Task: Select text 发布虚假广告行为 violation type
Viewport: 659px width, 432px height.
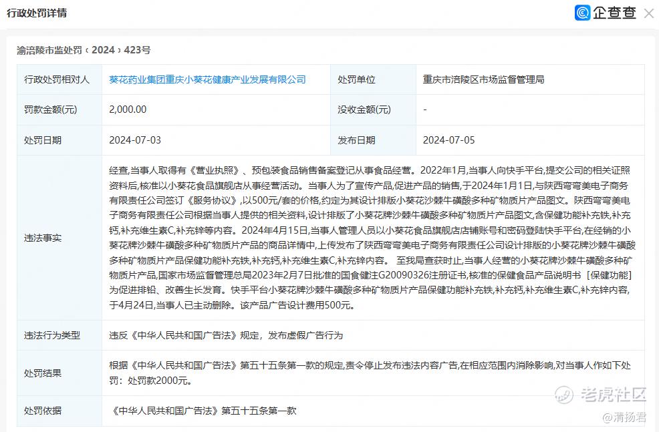Action: click(x=305, y=335)
